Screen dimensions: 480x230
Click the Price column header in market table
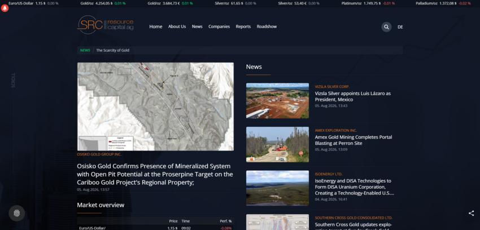173,221
